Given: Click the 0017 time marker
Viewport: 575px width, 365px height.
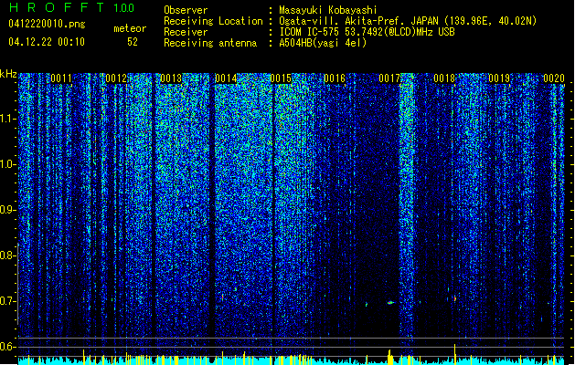Looking at the screenshot, I should pyautogui.click(x=389, y=78).
